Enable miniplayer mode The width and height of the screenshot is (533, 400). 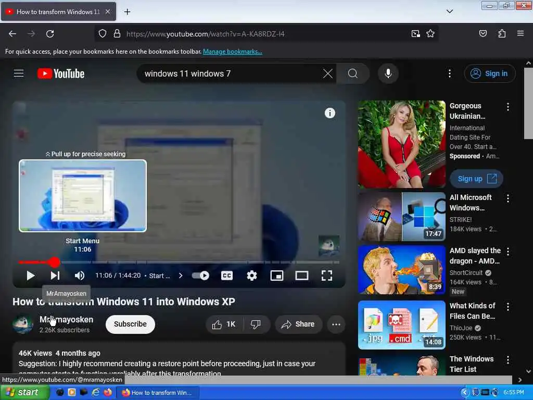(x=277, y=276)
